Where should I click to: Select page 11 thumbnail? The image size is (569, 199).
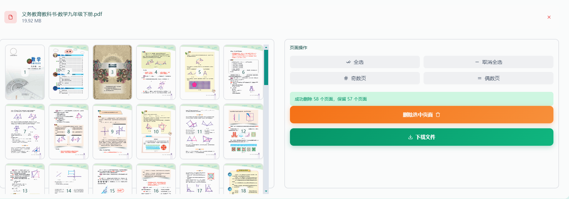[x=200, y=131]
